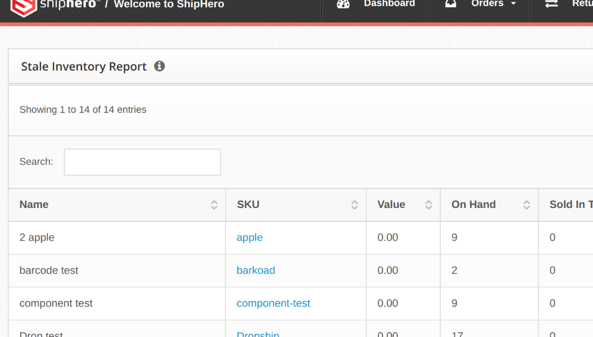Click the Dashboard gauge icon
This screenshot has width=593, height=337.
coord(343,4)
